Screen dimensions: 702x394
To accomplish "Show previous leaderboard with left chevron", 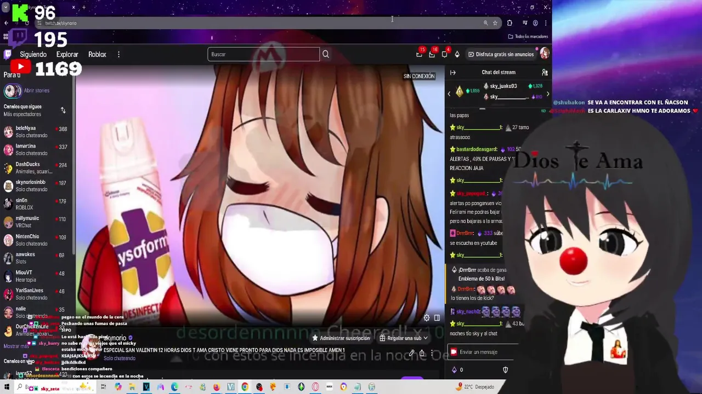I will coord(449,94).
